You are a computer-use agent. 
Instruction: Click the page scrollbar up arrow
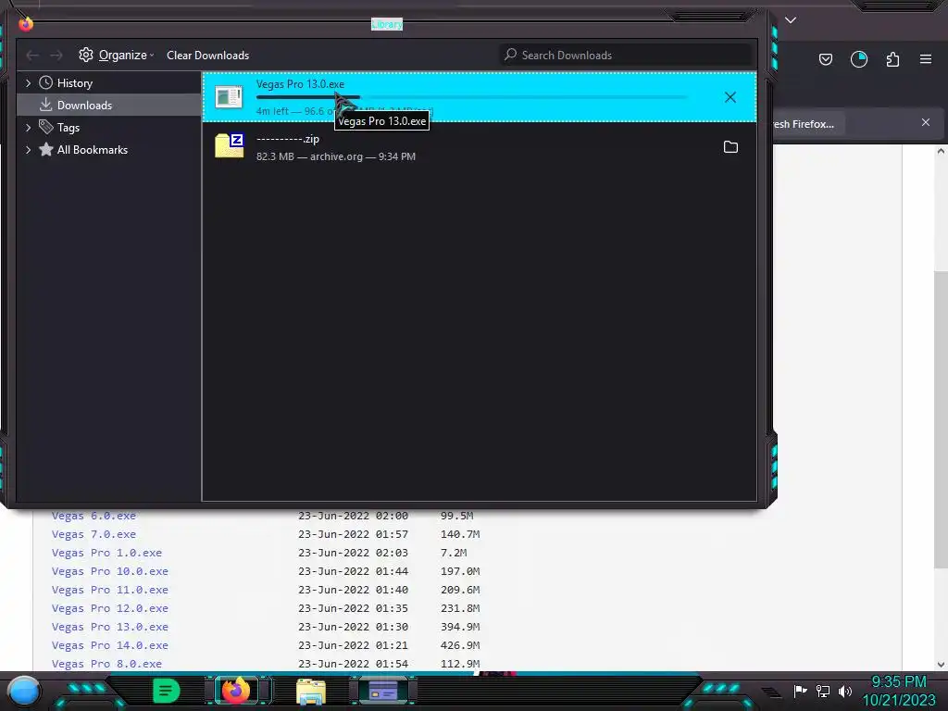(x=941, y=151)
